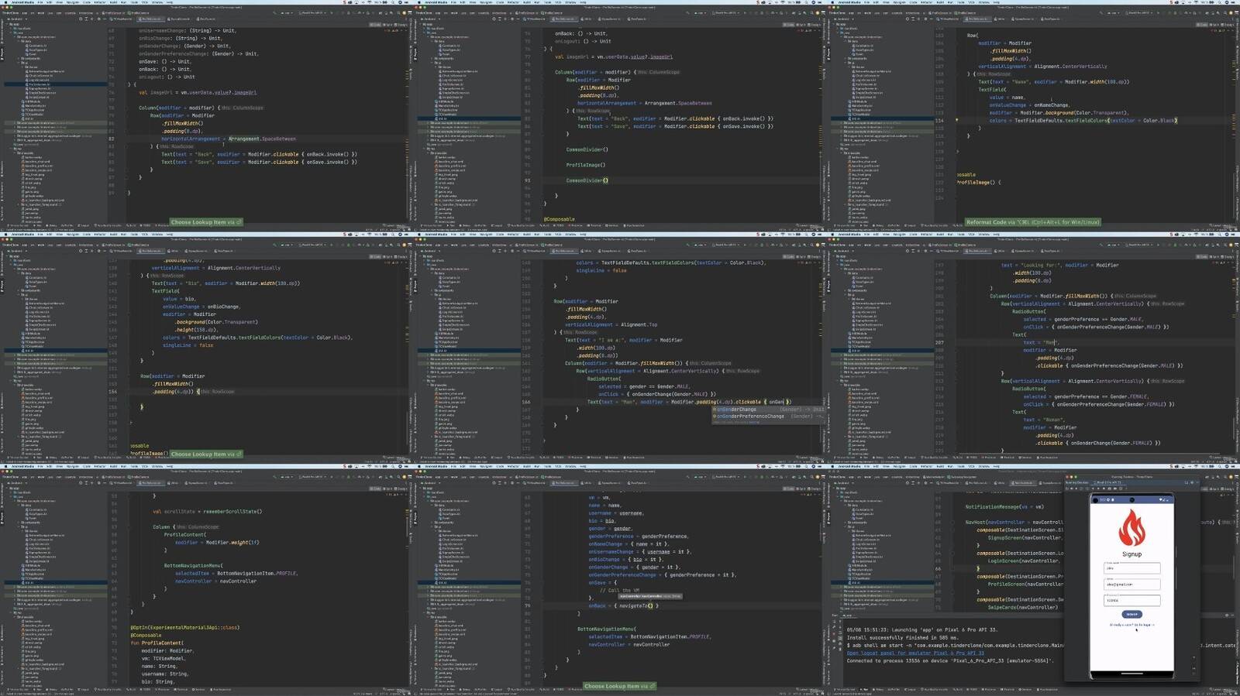The height and width of the screenshot is (696, 1240).
Task: Click the Password input field in the emulator Signup form
Action: pos(1131,600)
